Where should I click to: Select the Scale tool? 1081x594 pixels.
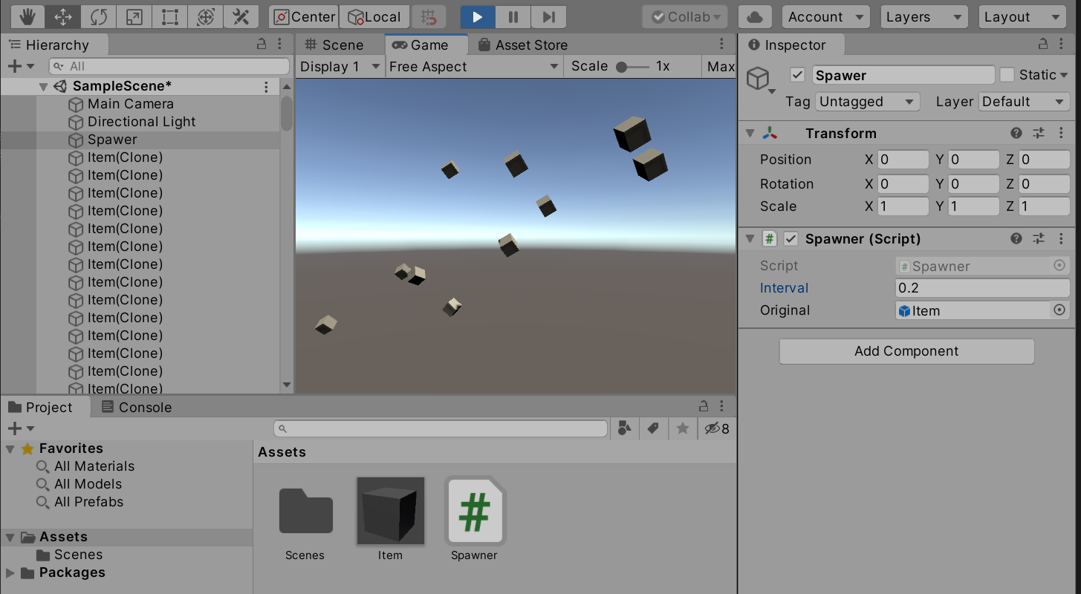click(x=134, y=16)
